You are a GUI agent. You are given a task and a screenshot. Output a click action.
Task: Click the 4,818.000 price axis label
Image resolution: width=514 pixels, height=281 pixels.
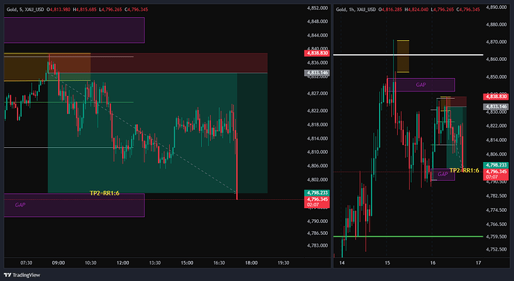(317, 125)
